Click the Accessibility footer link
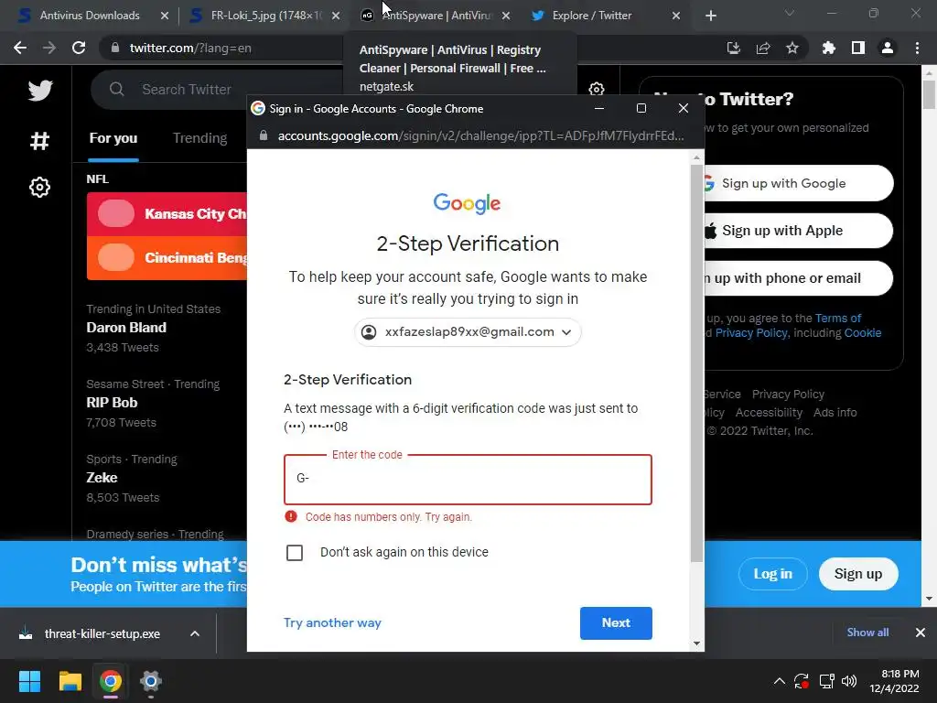 click(769, 413)
